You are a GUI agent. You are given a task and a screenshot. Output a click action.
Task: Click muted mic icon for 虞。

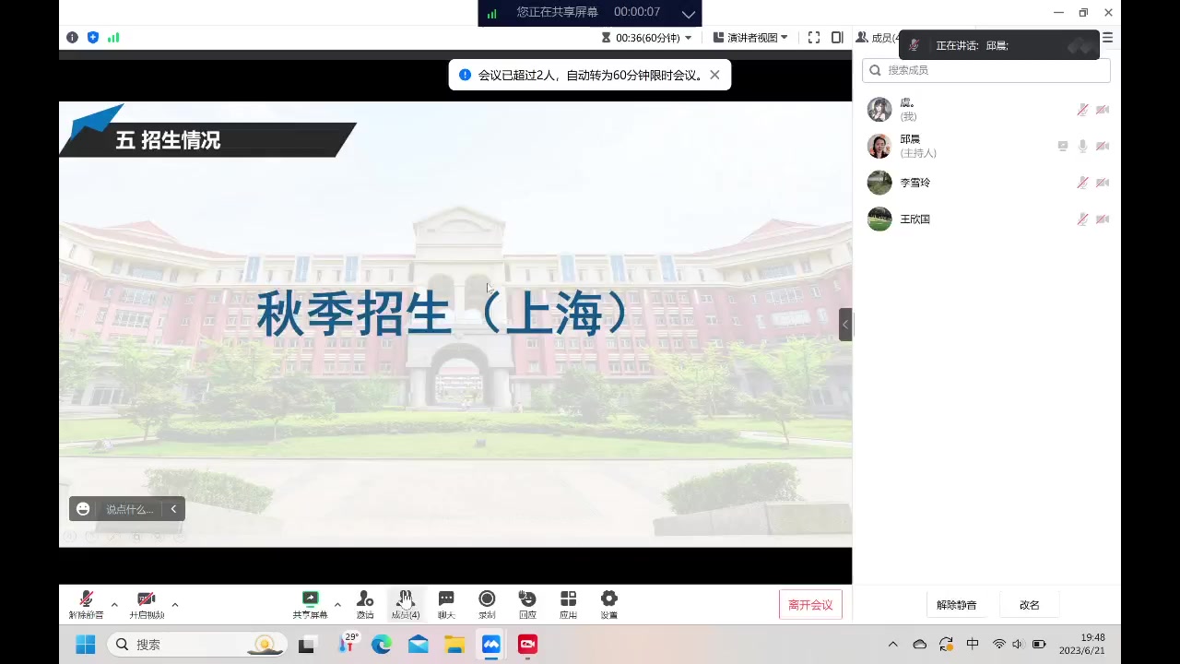(1082, 110)
